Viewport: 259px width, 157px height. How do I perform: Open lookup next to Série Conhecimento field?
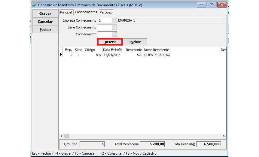(x=114, y=27)
